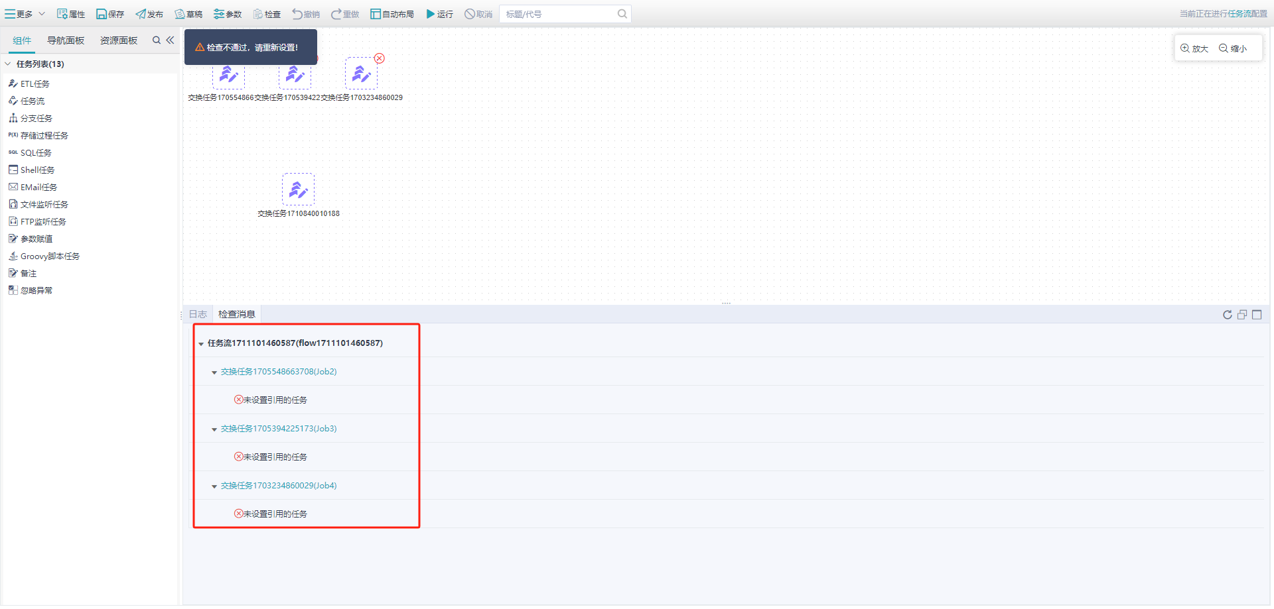Run the task flow with 运行
The width and height of the screenshot is (1274, 609).
(439, 14)
